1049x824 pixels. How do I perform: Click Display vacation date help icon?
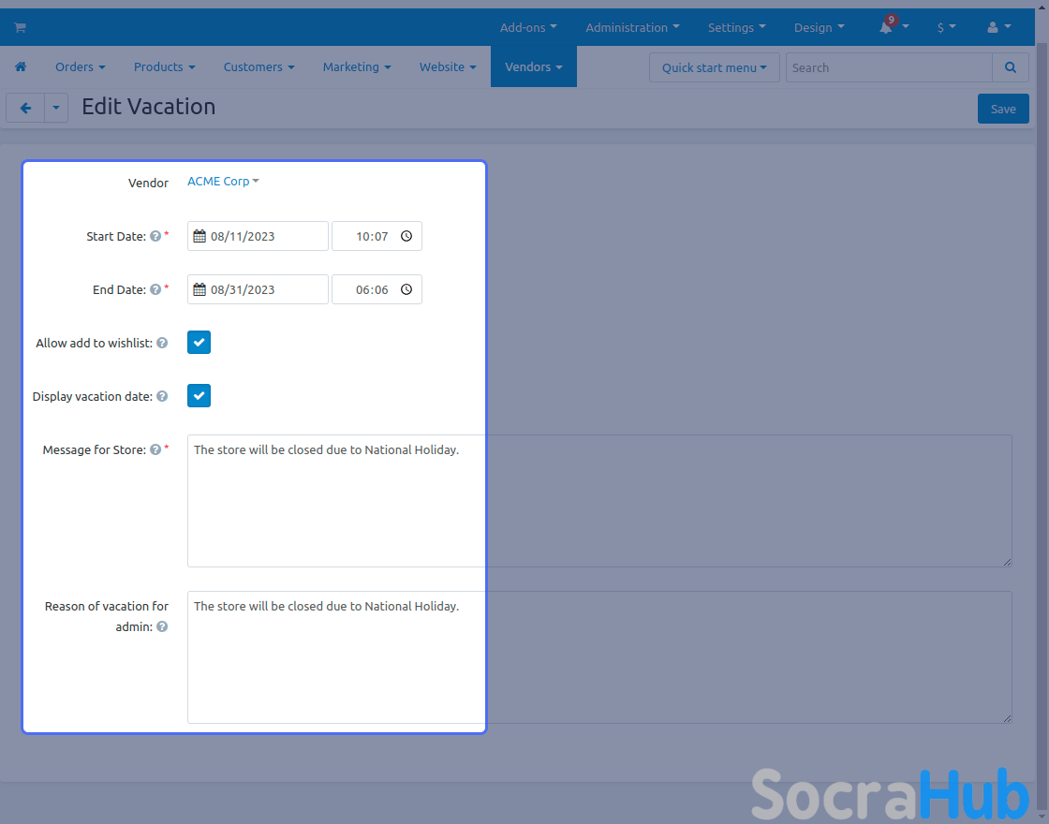click(162, 397)
